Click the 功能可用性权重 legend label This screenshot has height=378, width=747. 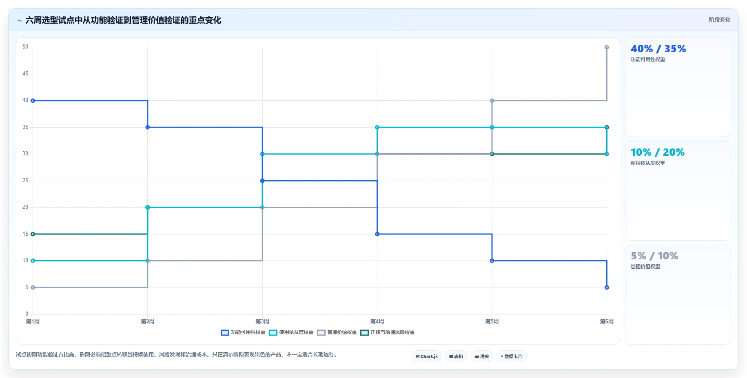[248, 333]
